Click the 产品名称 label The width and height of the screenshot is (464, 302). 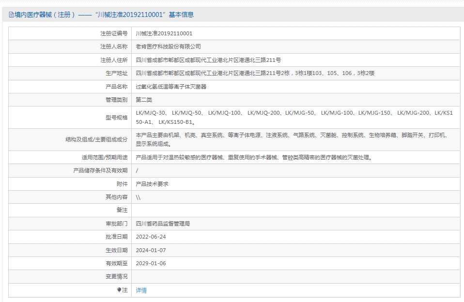click(x=117, y=87)
